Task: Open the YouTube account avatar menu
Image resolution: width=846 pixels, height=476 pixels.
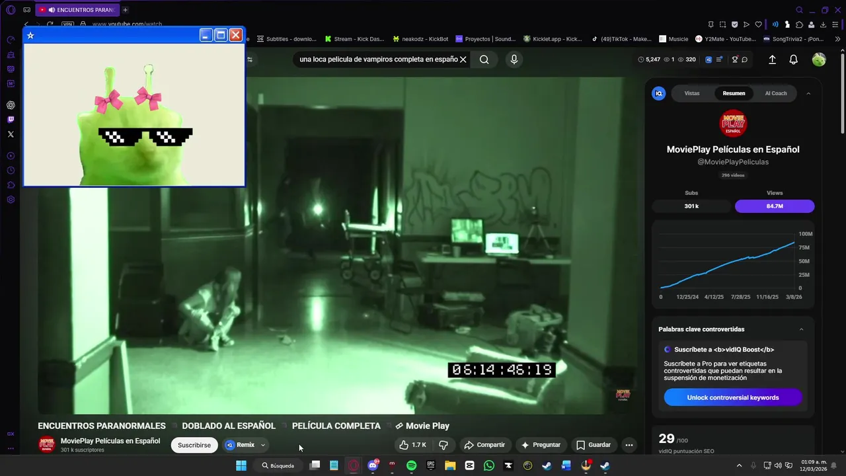Action: (819, 59)
